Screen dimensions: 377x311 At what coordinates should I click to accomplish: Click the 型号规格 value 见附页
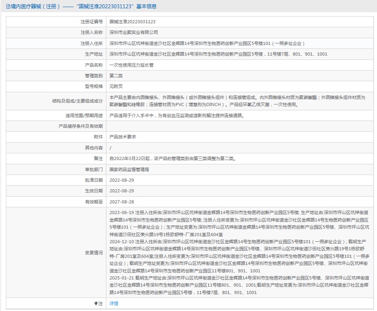point(115,86)
